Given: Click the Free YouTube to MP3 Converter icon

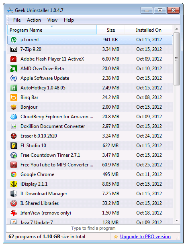Looking at the screenshot, I should [x=14, y=165].
